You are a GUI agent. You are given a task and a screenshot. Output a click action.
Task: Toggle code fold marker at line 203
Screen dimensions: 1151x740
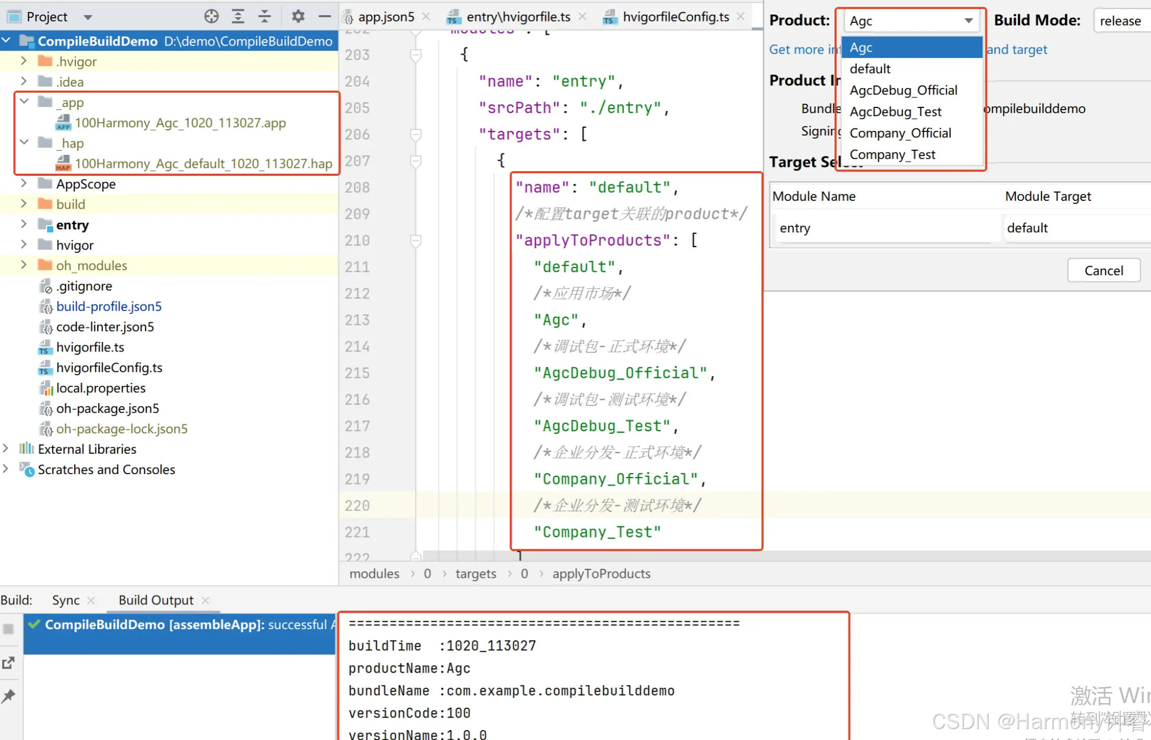pos(416,55)
